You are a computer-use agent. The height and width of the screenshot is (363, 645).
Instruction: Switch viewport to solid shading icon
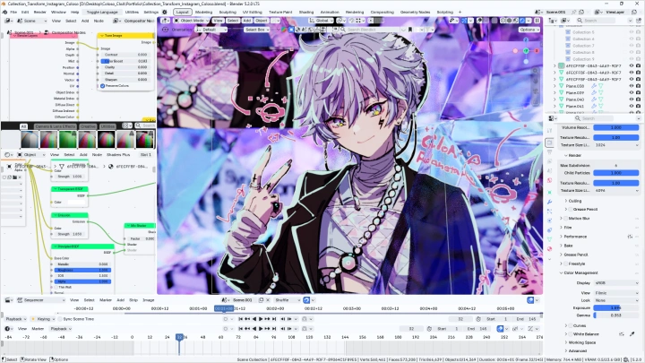pos(509,20)
